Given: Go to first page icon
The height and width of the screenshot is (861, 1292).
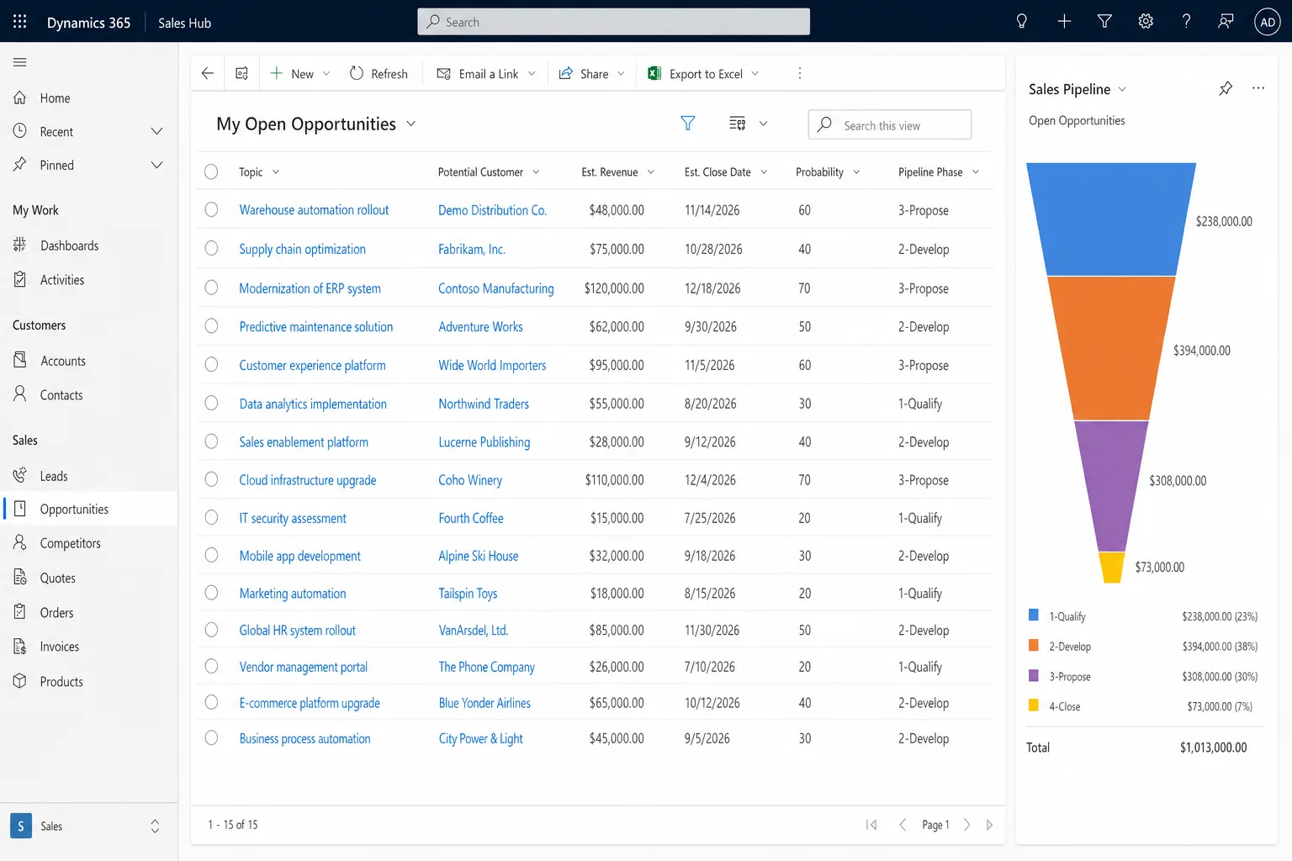Looking at the screenshot, I should pos(871,825).
